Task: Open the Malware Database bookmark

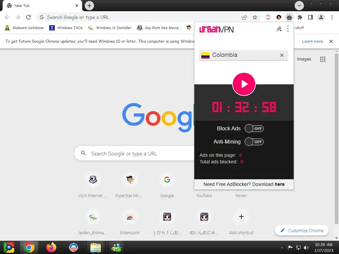Action: (24, 28)
